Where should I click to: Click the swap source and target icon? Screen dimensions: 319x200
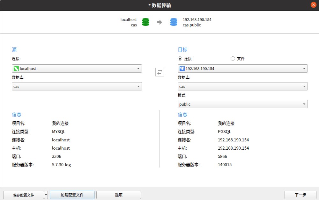pyautogui.click(x=159, y=72)
